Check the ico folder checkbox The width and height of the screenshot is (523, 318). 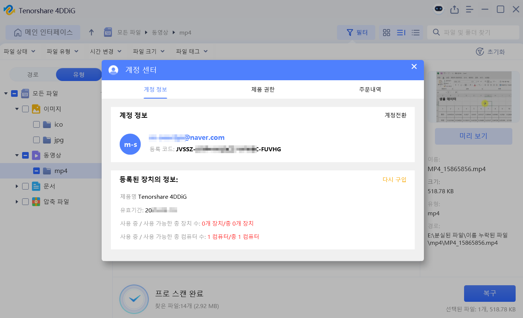point(36,124)
